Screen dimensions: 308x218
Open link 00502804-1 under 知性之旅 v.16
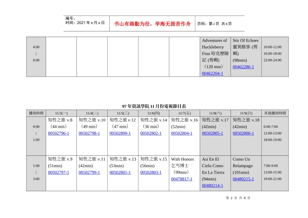point(182,133)
